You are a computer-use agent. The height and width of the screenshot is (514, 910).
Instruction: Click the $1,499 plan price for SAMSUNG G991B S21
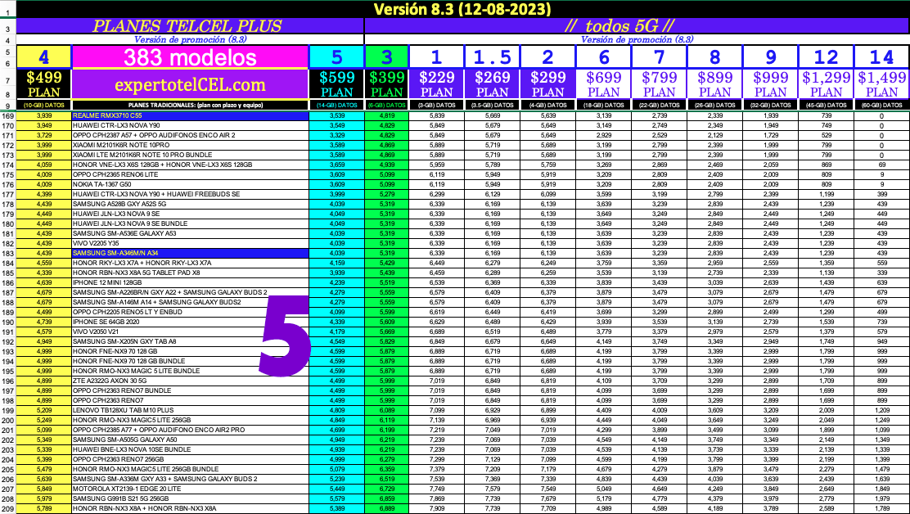(882, 499)
